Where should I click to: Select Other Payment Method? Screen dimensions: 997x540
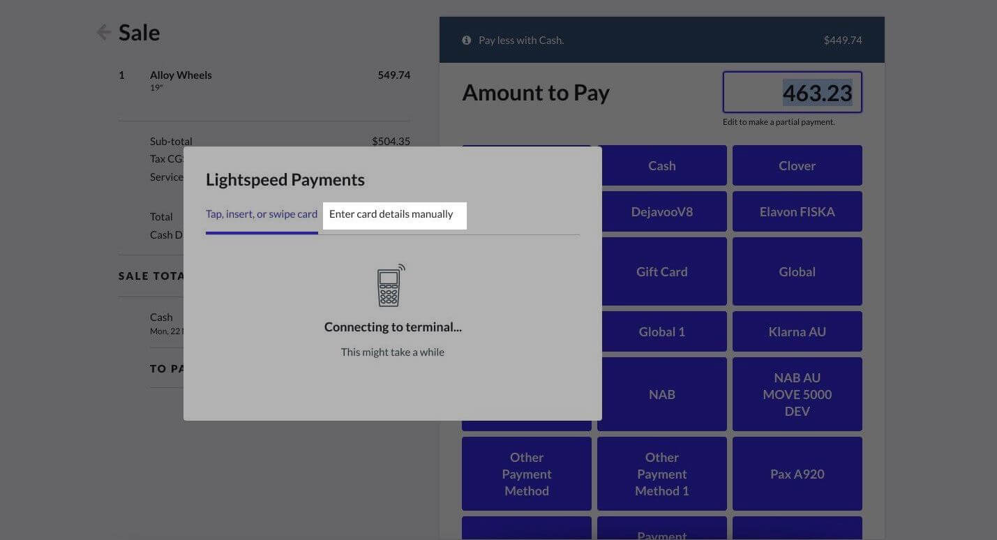pos(526,474)
